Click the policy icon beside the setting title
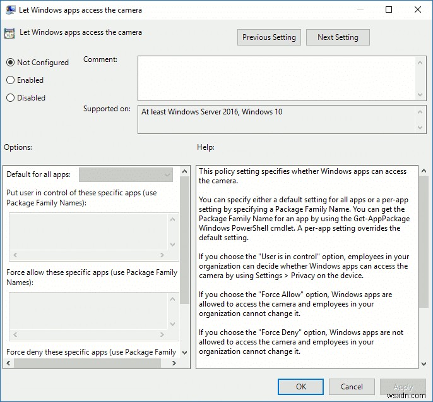The image size is (433, 402). click(x=9, y=33)
